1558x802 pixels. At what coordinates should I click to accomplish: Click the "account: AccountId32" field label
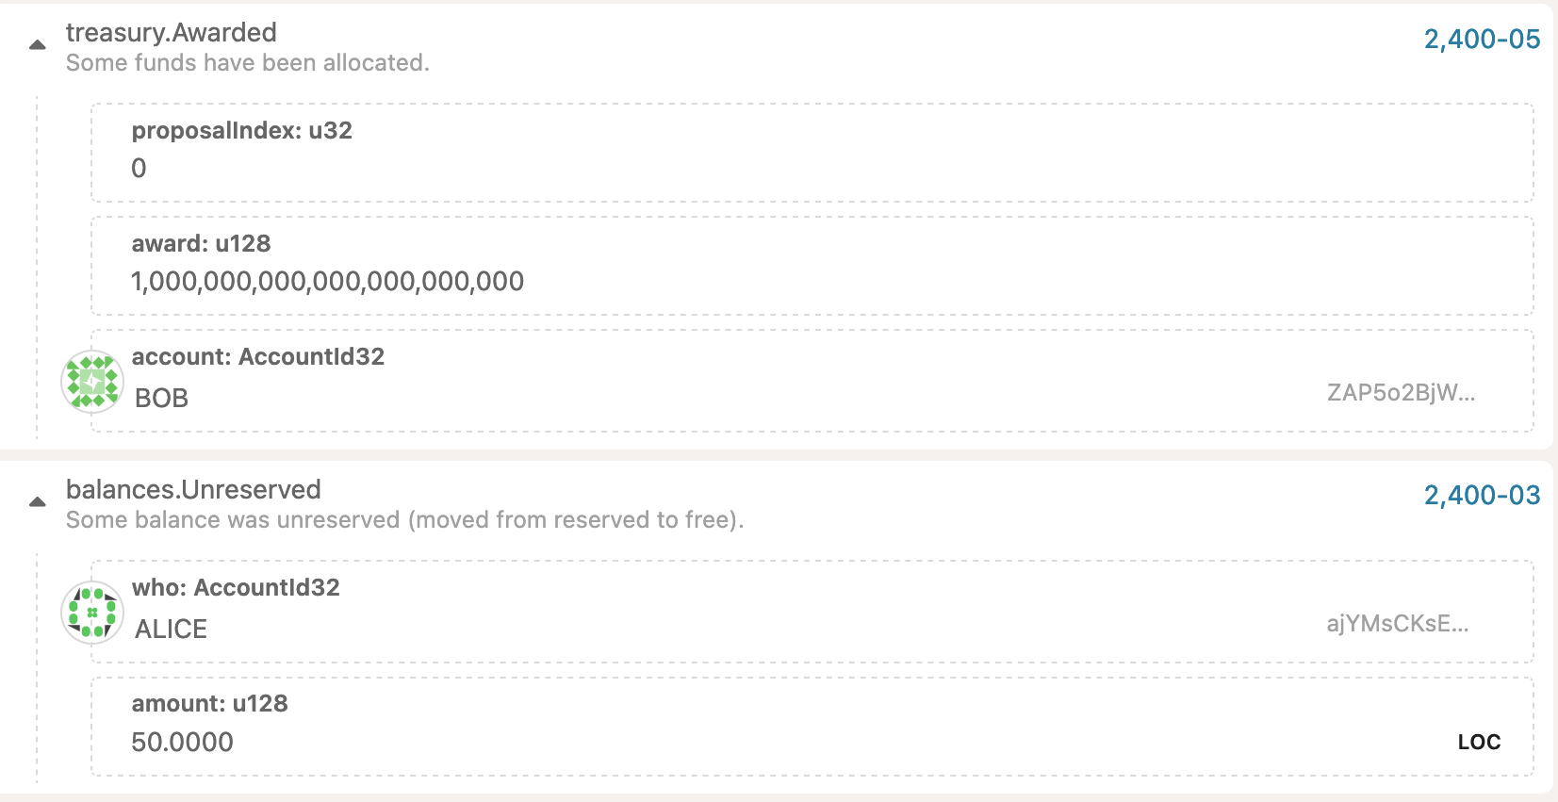[257, 357]
